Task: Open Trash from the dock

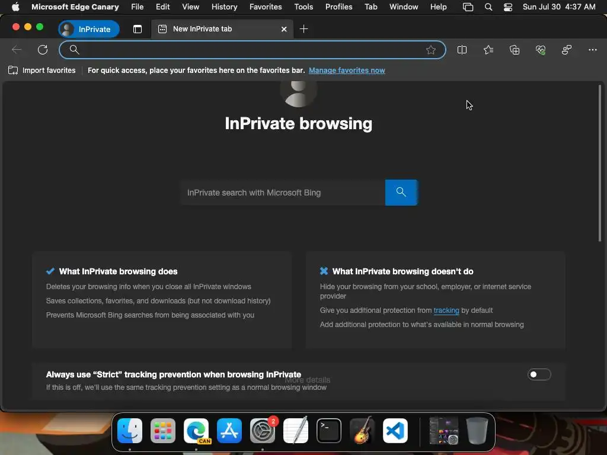Action: click(x=477, y=431)
